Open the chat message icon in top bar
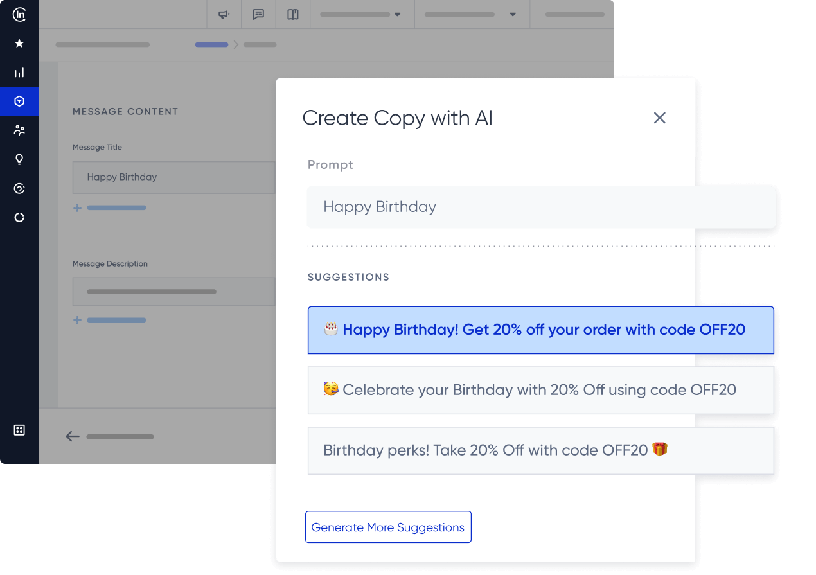 pyautogui.click(x=258, y=14)
